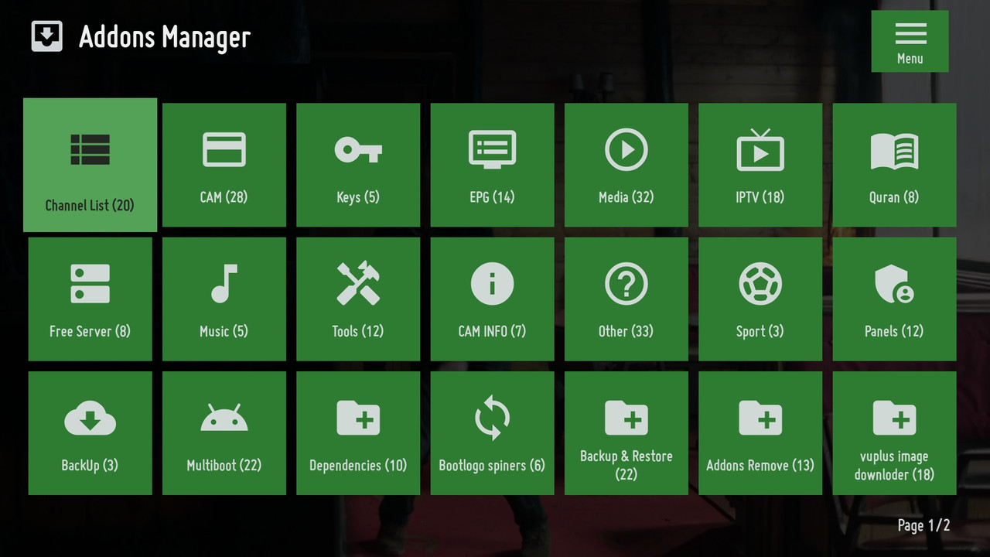
Task: Open the Media (32) play icon tile
Action: point(626,165)
